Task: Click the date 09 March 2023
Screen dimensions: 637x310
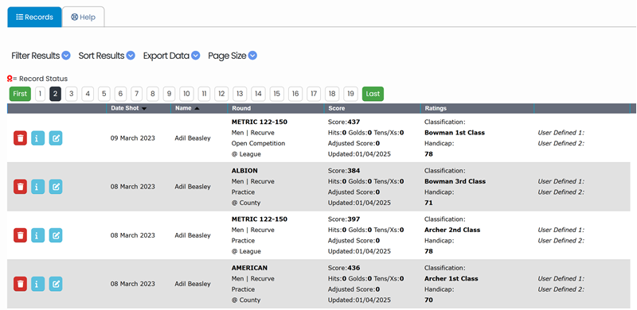Action: point(133,138)
